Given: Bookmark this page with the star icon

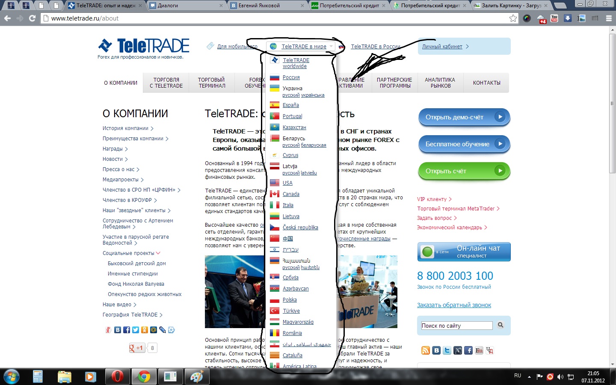Looking at the screenshot, I should coord(513,18).
